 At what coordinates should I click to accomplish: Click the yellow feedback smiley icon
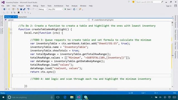tap(133, 2)
